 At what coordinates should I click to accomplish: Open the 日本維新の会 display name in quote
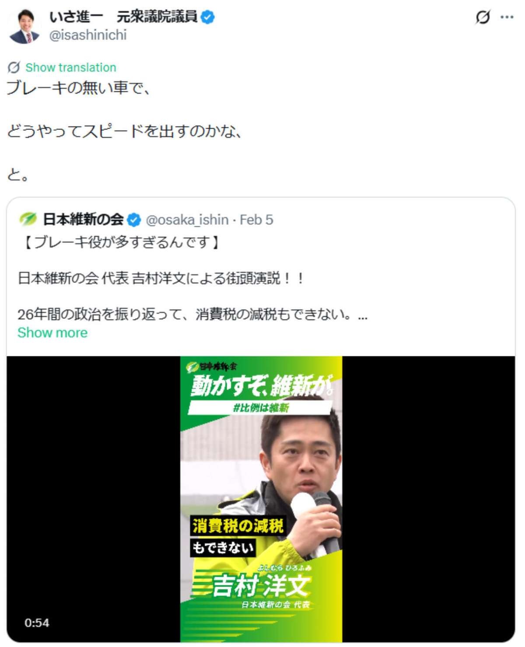click(84, 219)
